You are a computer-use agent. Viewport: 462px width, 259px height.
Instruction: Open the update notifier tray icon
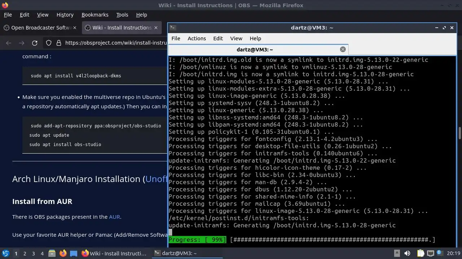click(440, 253)
